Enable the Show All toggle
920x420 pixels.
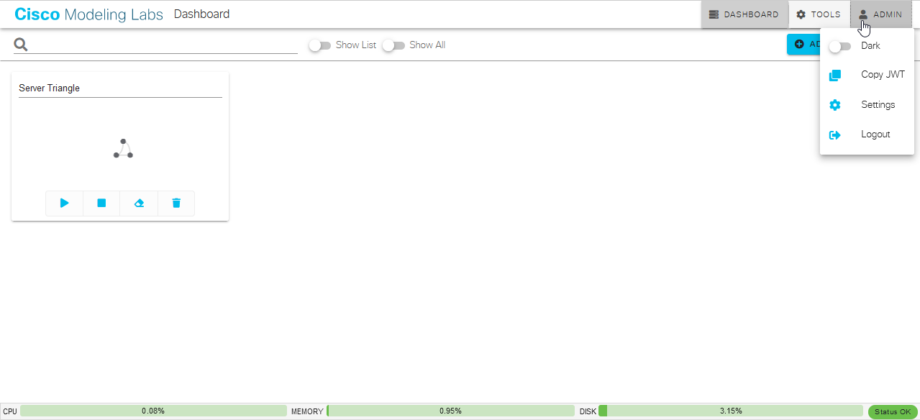393,45
